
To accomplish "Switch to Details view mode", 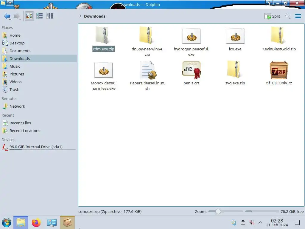I will 50,16.
